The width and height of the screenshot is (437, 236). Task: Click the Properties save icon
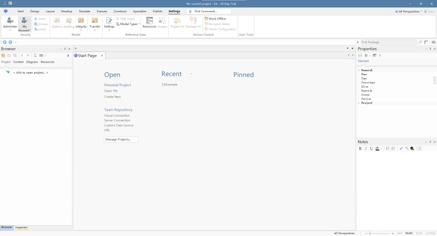(360, 55)
